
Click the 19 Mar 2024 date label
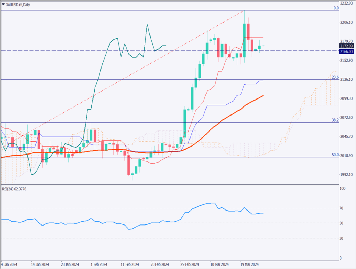tap(251, 264)
